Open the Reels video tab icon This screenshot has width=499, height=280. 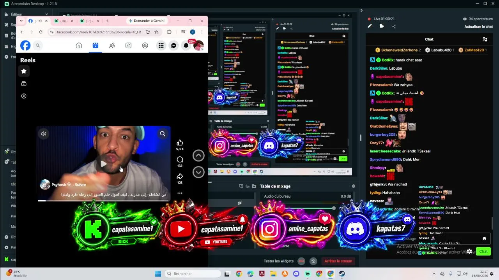click(96, 45)
